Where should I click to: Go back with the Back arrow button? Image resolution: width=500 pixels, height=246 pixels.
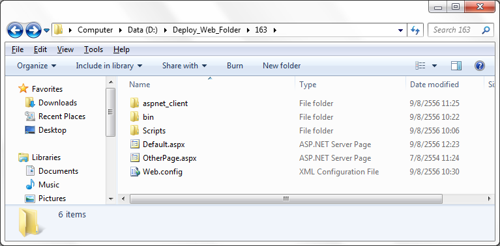pyautogui.click(x=15, y=31)
